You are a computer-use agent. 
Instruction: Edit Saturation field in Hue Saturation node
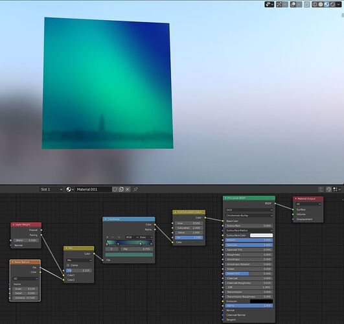point(189,228)
